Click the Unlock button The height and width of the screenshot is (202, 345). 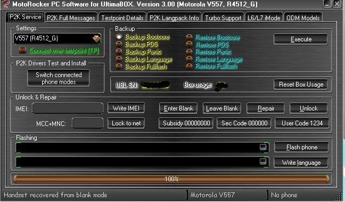click(308, 108)
